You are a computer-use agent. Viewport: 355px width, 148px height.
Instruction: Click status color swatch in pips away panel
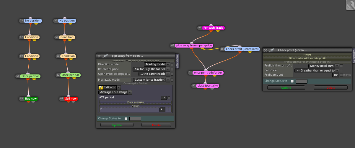click(135, 119)
